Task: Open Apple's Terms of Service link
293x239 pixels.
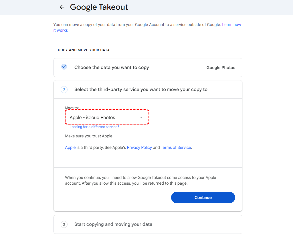Action: pyautogui.click(x=176, y=147)
